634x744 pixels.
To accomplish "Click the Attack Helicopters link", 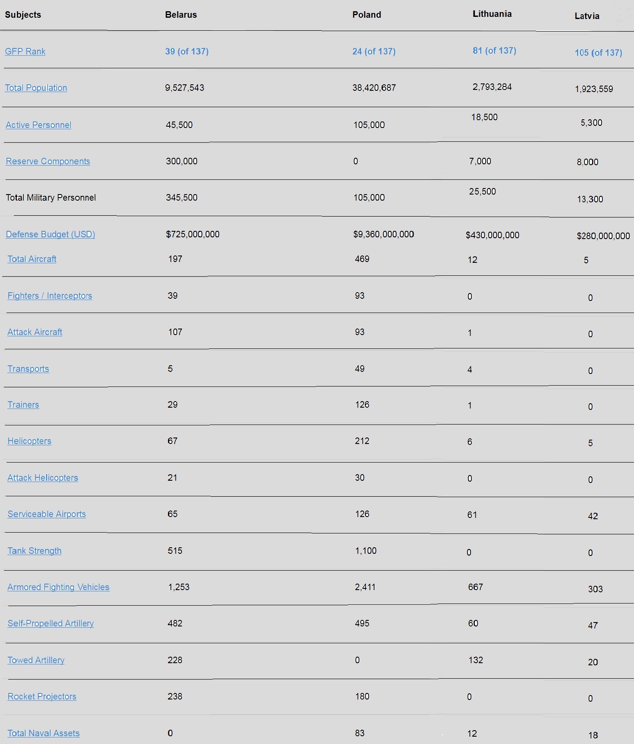I will pyautogui.click(x=43, y=478).
